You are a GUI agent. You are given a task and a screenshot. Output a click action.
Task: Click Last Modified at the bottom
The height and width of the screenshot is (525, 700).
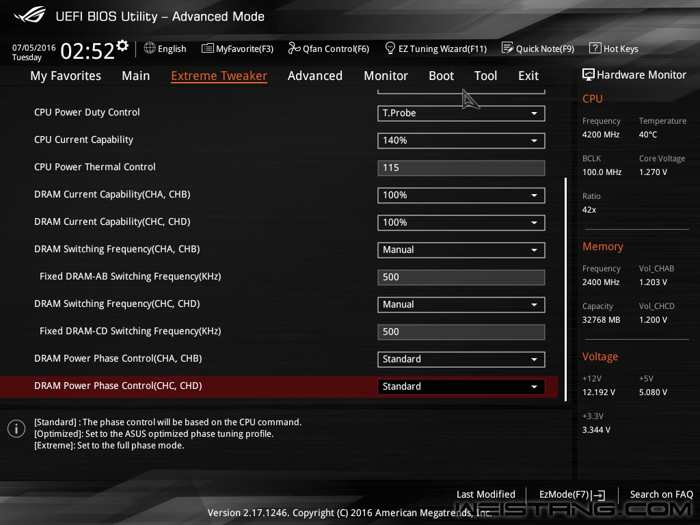[486, 495]
